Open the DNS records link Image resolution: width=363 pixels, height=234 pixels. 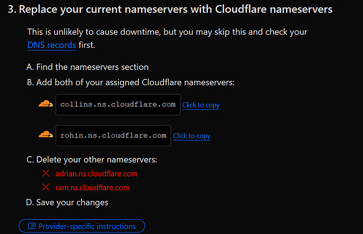(52, 45)
